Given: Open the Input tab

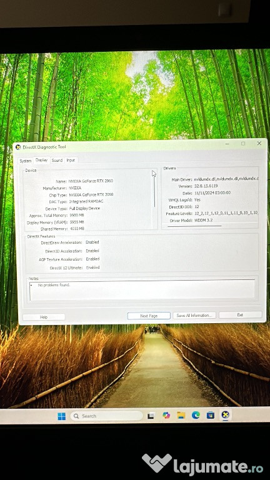Looking at the screenshot, I should [x=71, y=160].
